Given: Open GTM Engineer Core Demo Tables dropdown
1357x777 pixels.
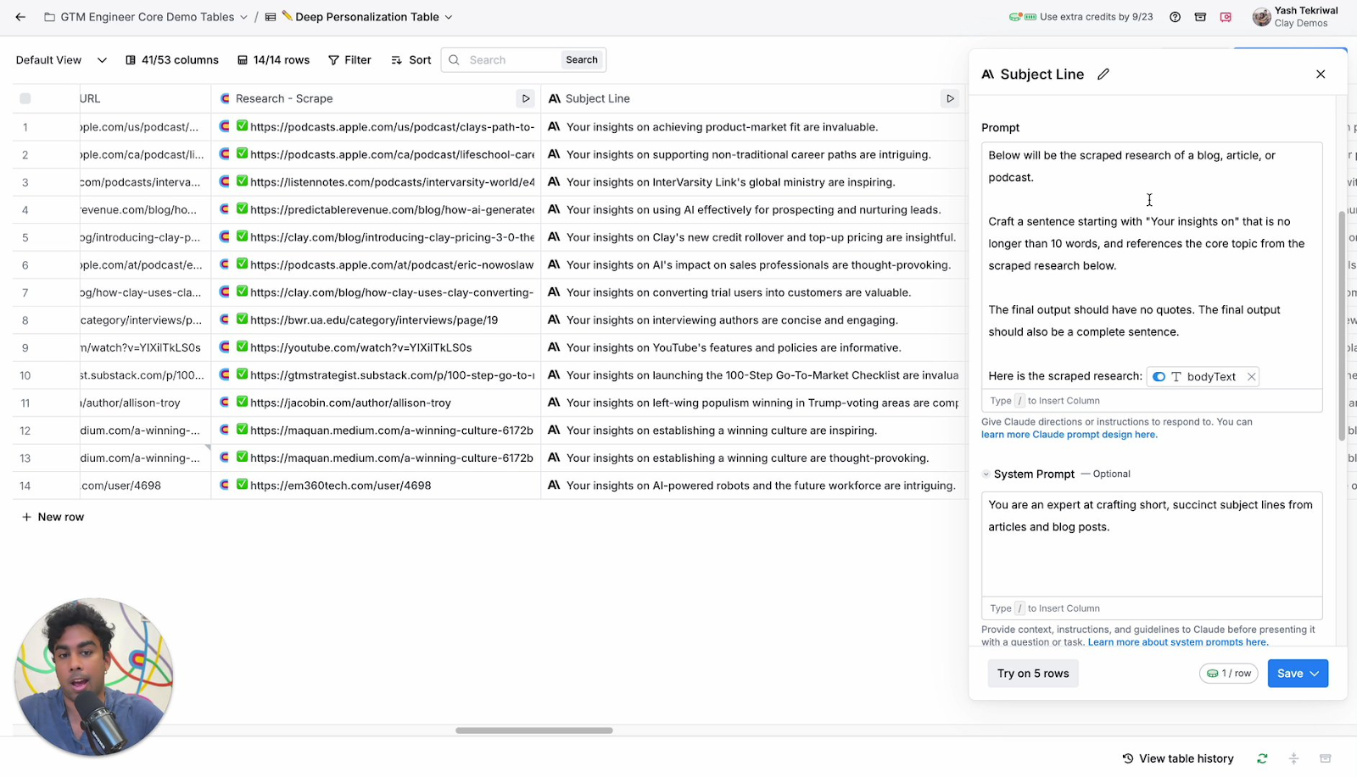Looking at the screenshot, I should coord(243,17).
